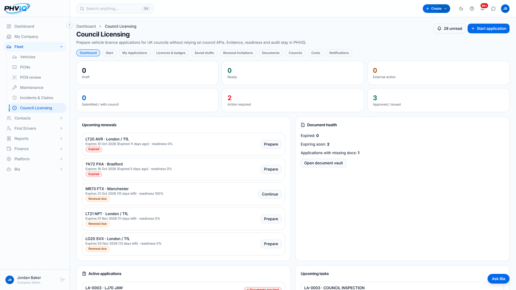Open PCN review under Fleet
516x290 pixels.
click(38, 77)
